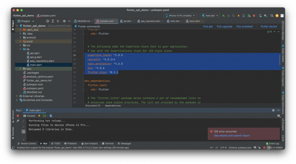Screen dimensions: 296x164
Task: Click the Pub outdated link
Action: 244,27
